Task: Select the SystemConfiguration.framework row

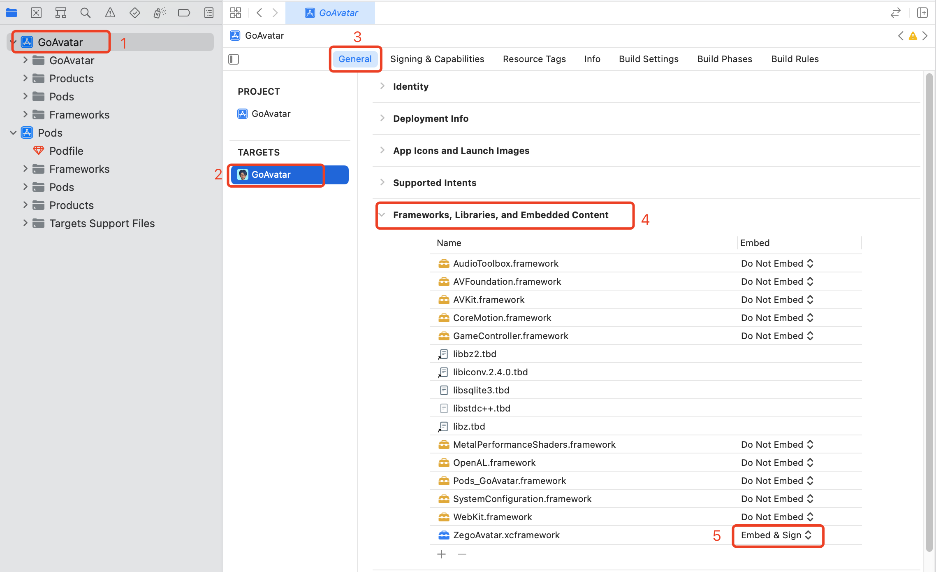Action: [x=646, y=499]
